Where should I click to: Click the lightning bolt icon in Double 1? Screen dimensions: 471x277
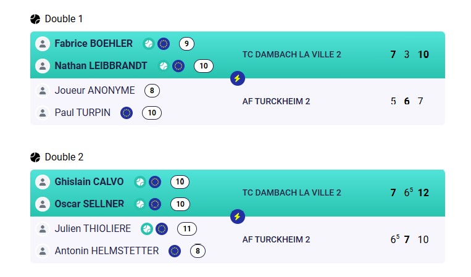pyautogui.click(x=237, y=78)
